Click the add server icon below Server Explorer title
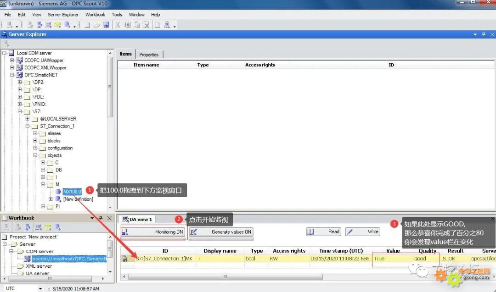The width and height of the screenshot is (496, 292). [x=6, y=43]
